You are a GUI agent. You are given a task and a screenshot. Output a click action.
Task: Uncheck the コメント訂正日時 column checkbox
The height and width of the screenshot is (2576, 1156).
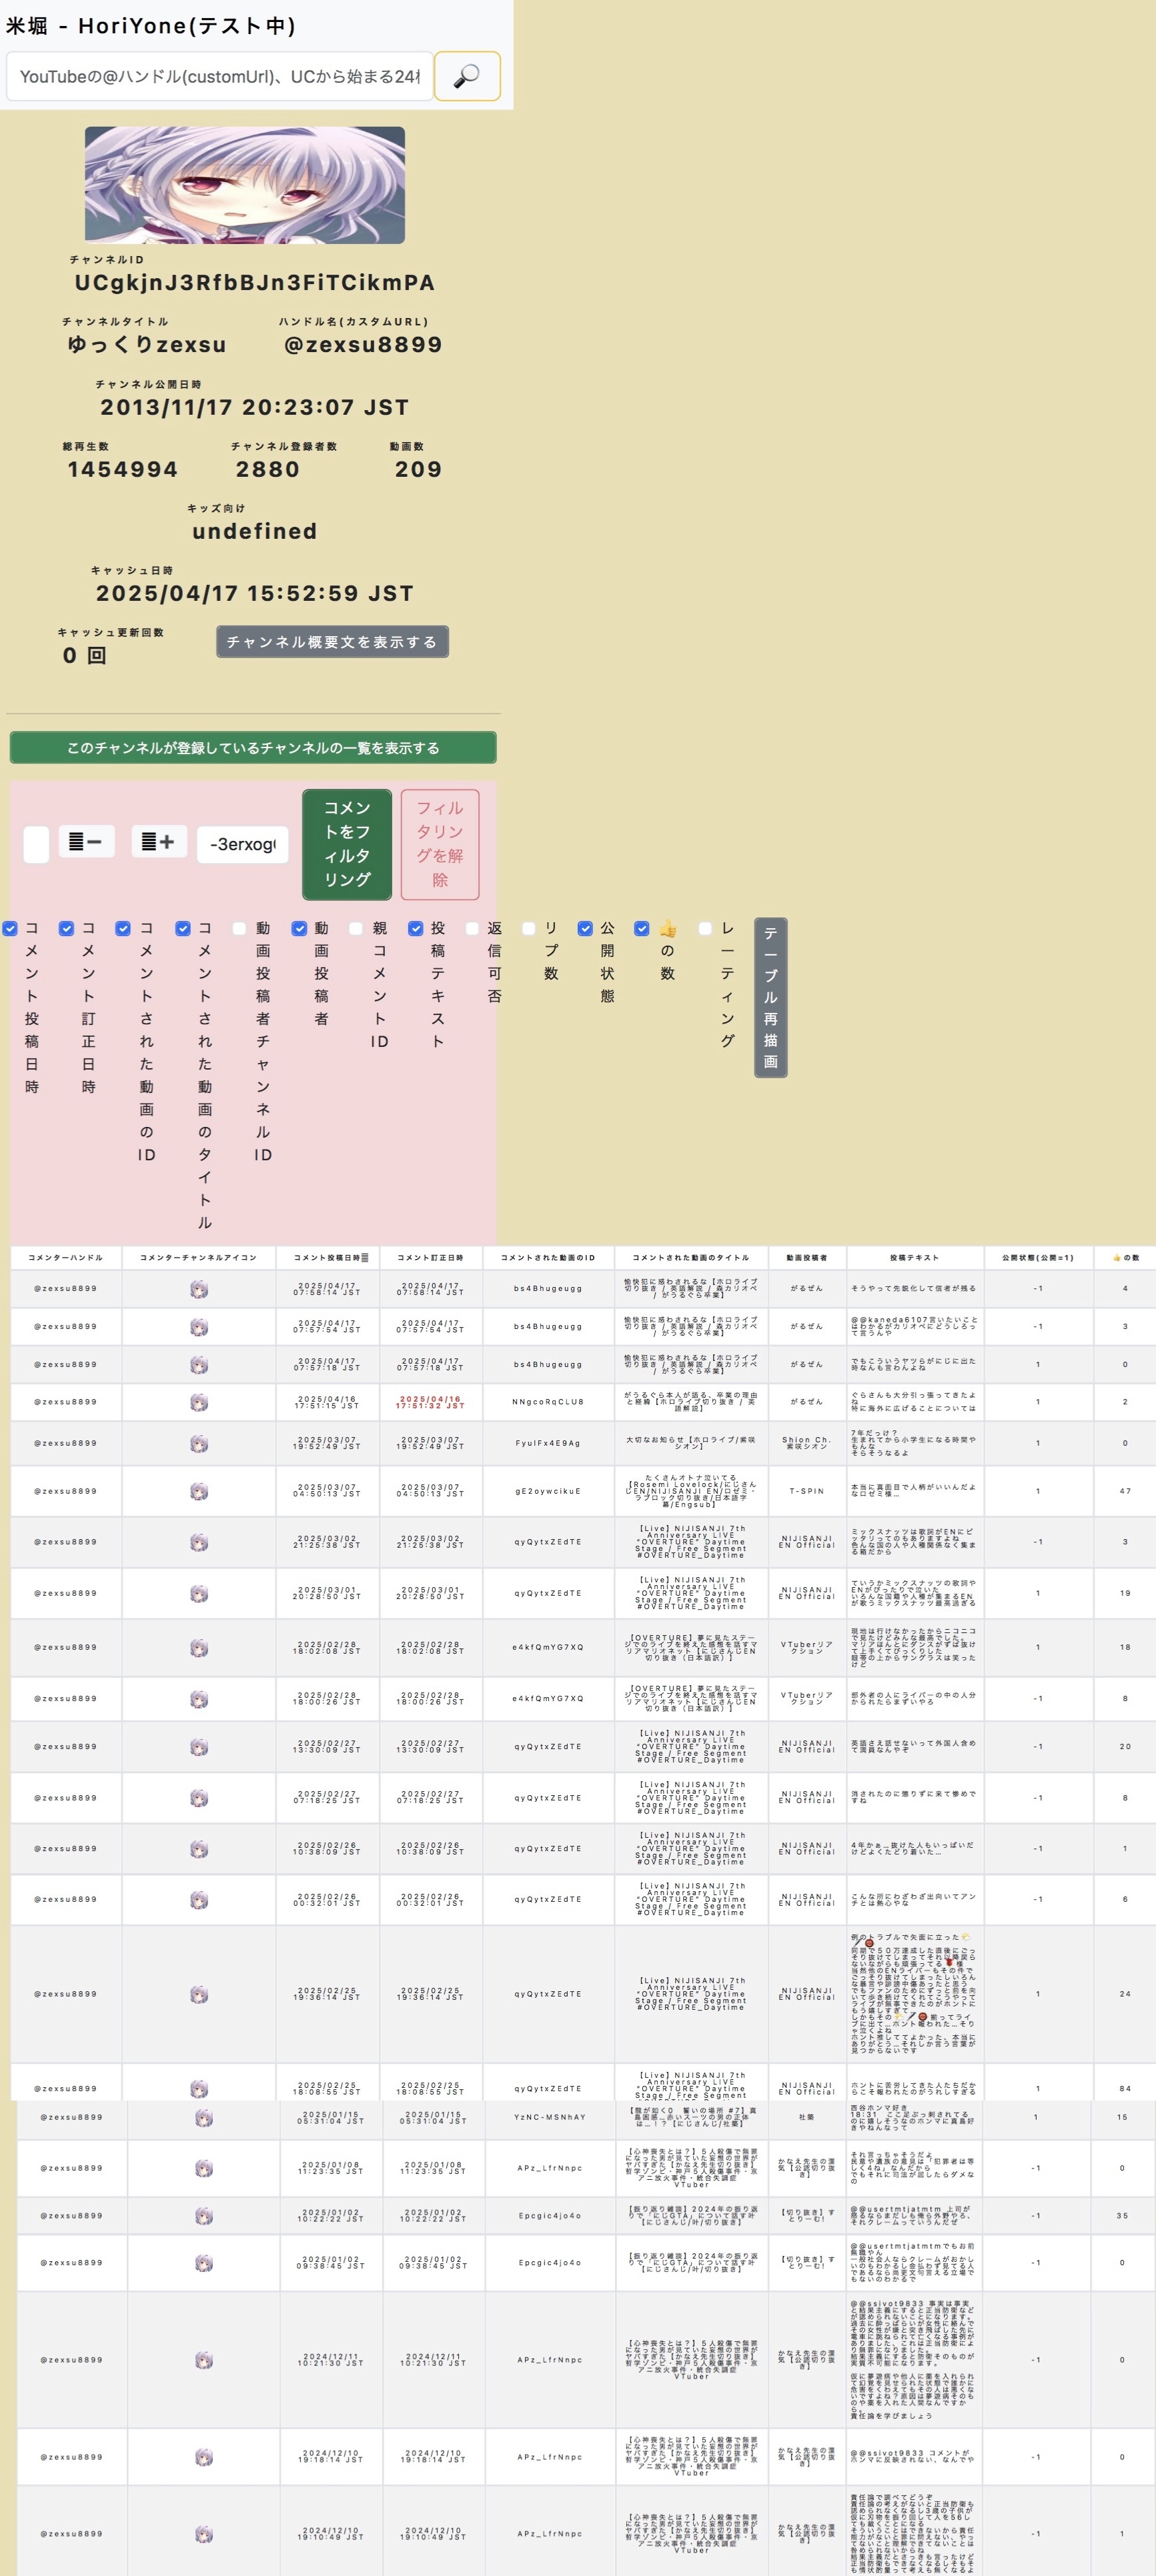(66, 929)
